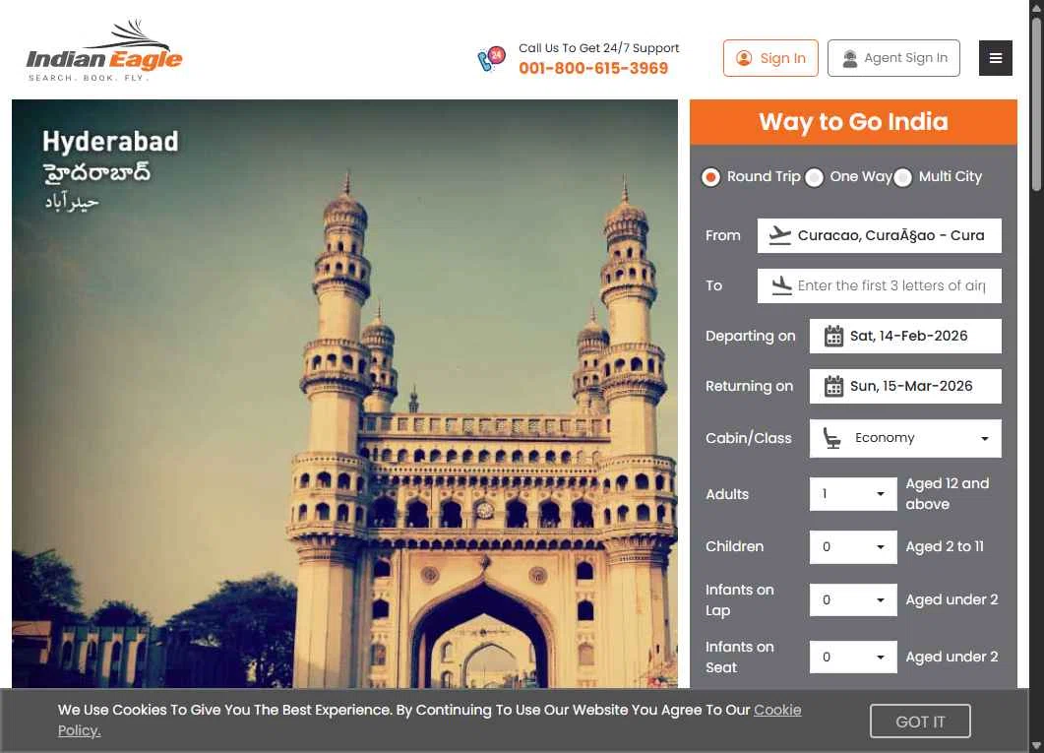Click the seat icon in Cabin/Class

830,437
